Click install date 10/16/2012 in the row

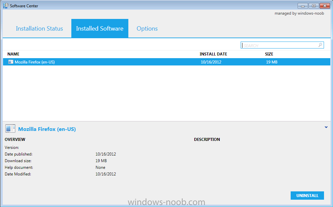click(x=211, y=62)
